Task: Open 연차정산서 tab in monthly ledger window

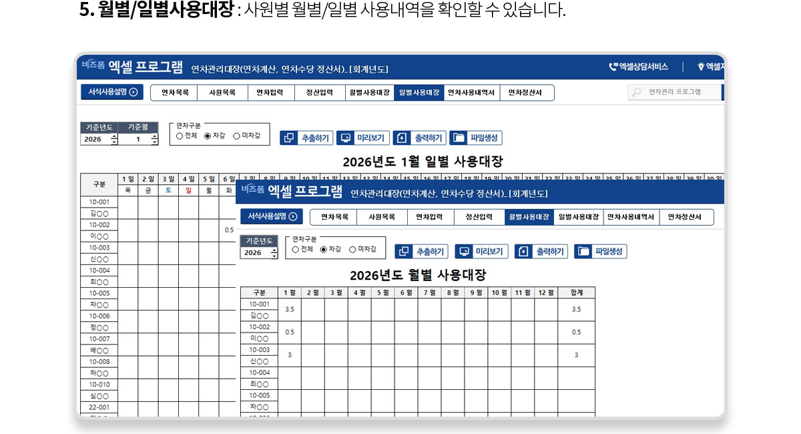Action: pyautogui.click(x=686, y=217)
